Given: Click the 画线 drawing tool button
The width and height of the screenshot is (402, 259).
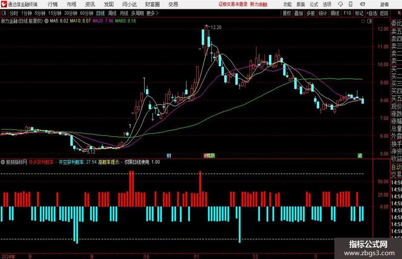Looking at the screenshot, I should (x=335, y=13).
